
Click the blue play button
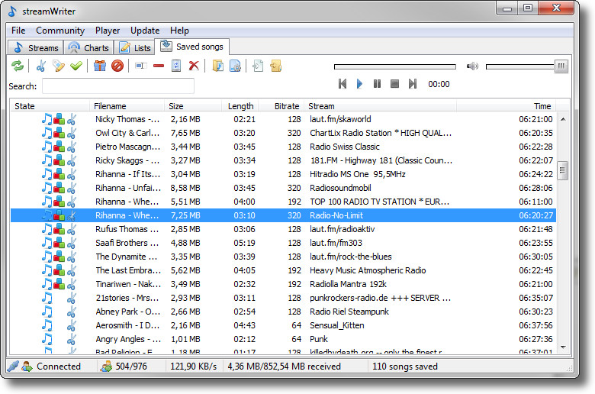(360, 83)
